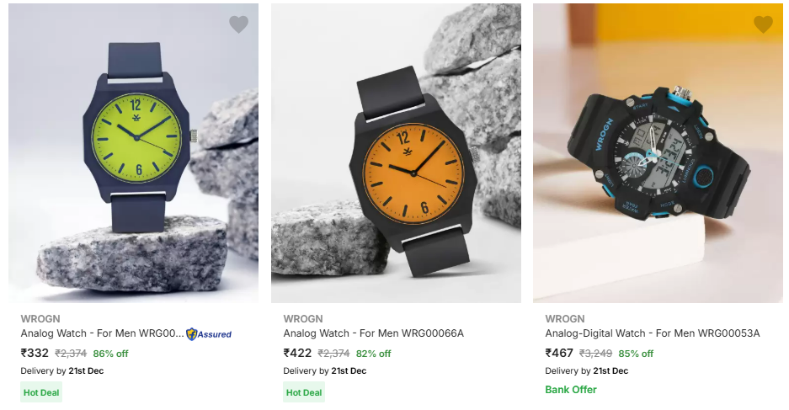Click the WROGN brand above ₹467 watch
The image size is (789, 410).
coord(564,319)
